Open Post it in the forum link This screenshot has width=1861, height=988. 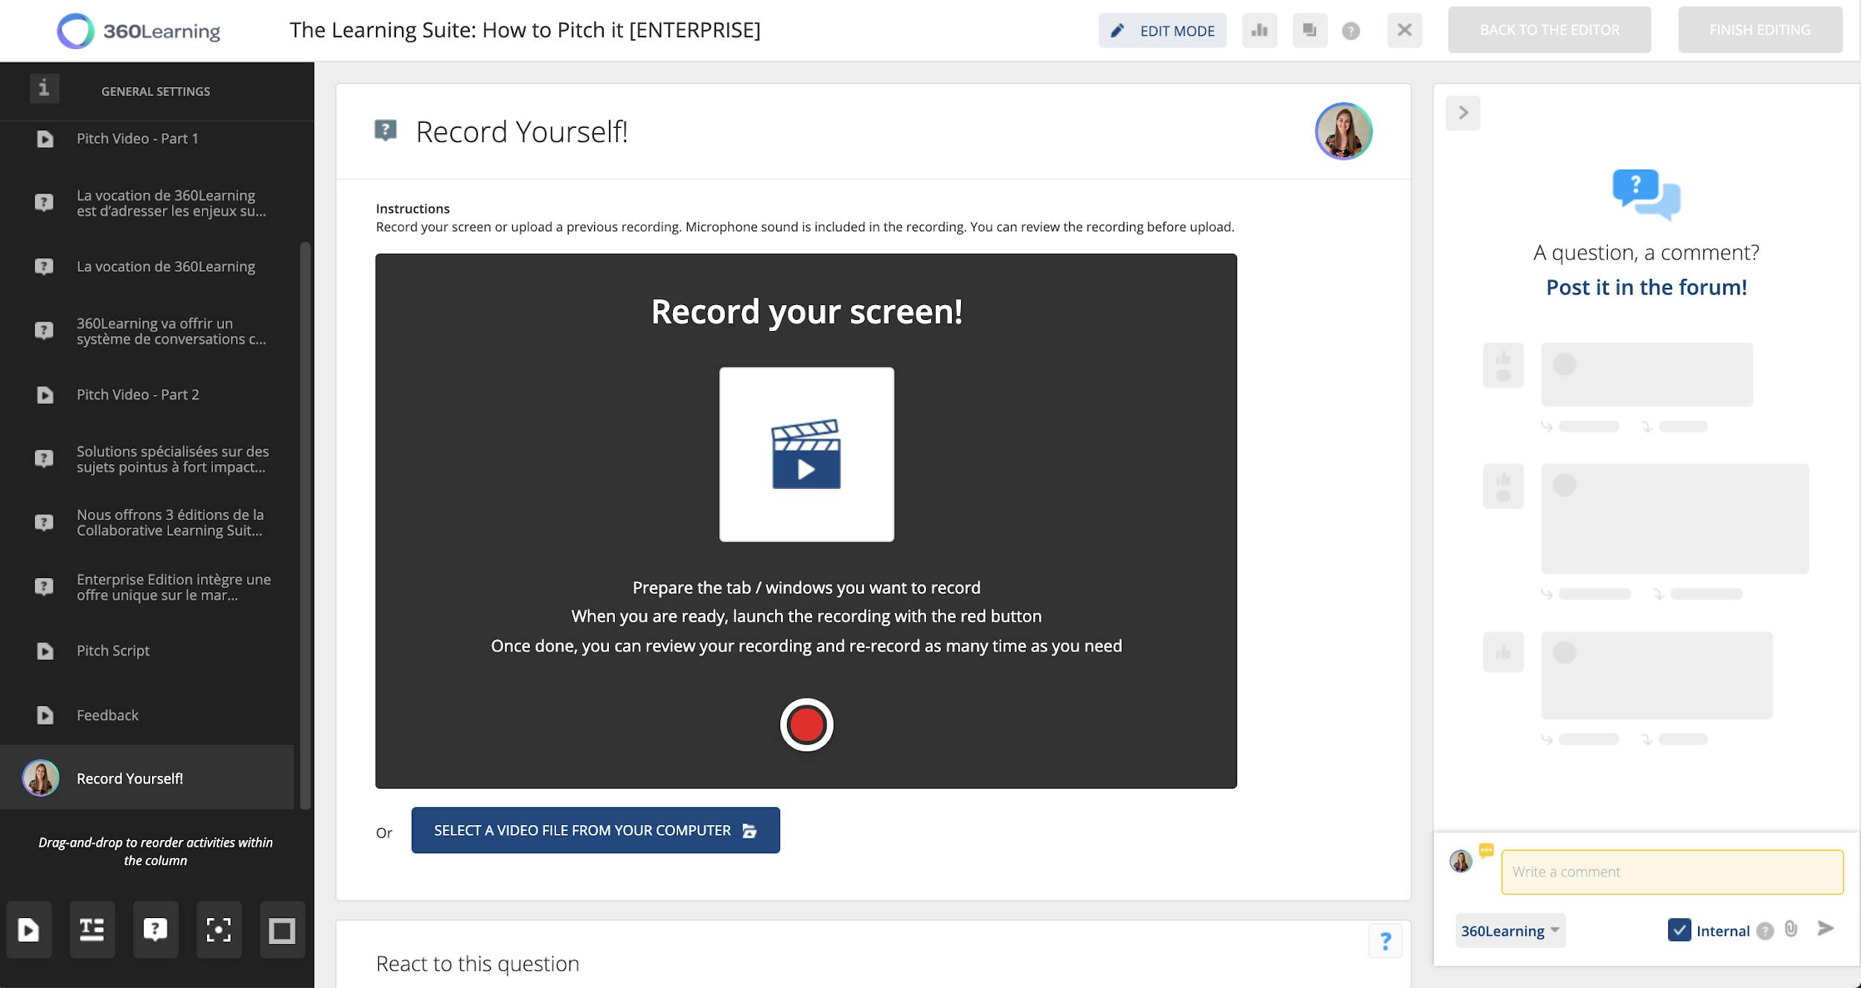coord(1645,287)
